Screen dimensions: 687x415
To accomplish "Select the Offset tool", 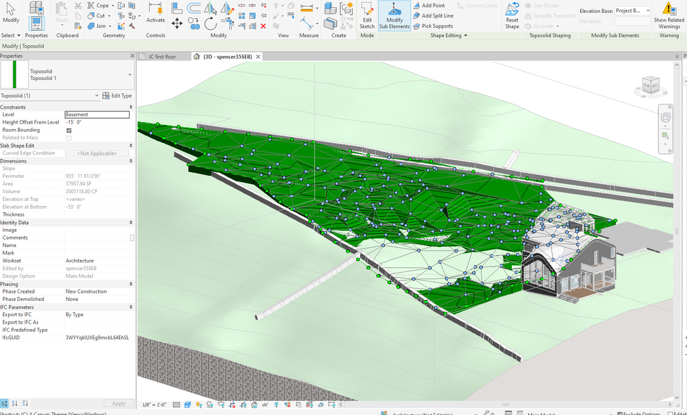I will pyautogui.click(x=193, y=8).
